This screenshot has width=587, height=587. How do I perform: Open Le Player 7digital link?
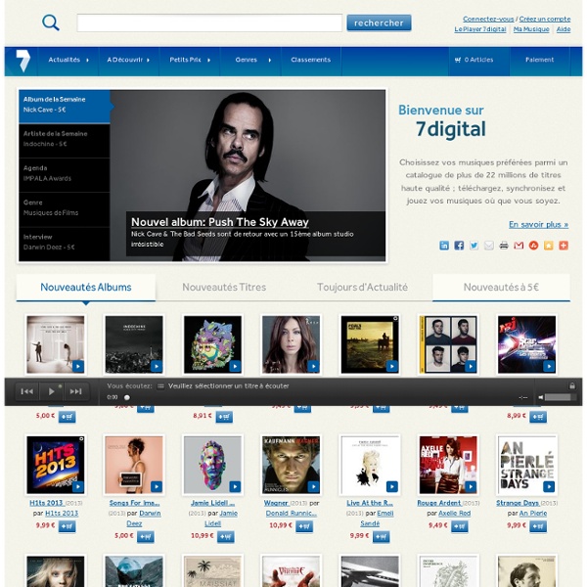coord(480,29)
